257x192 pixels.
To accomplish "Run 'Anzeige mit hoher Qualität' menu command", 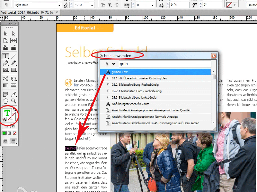I will (x=155, y=110).
